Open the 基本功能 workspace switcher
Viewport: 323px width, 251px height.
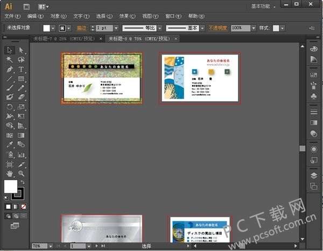pos(263,6)
